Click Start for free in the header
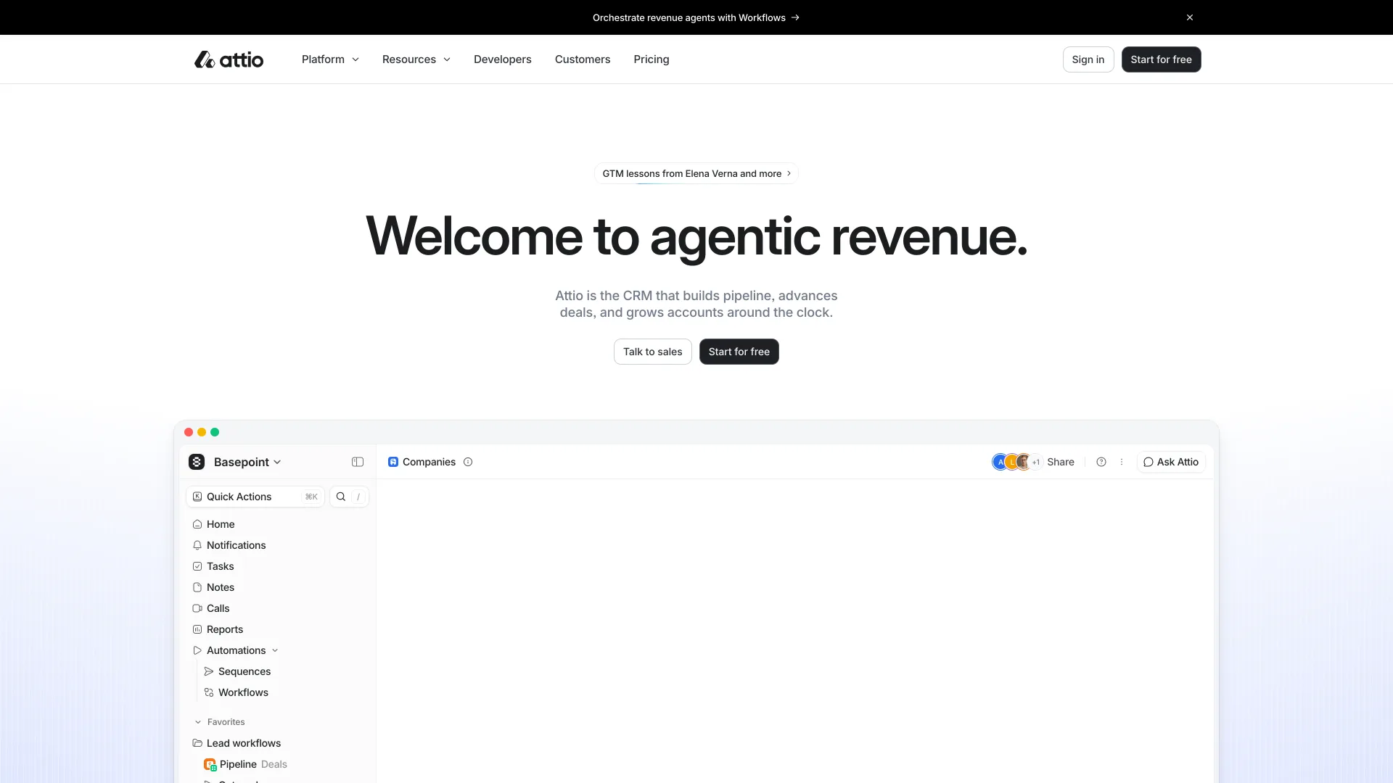This screenshot has height=783, width=1393. pyautogui.click(x=1161, y=59)
